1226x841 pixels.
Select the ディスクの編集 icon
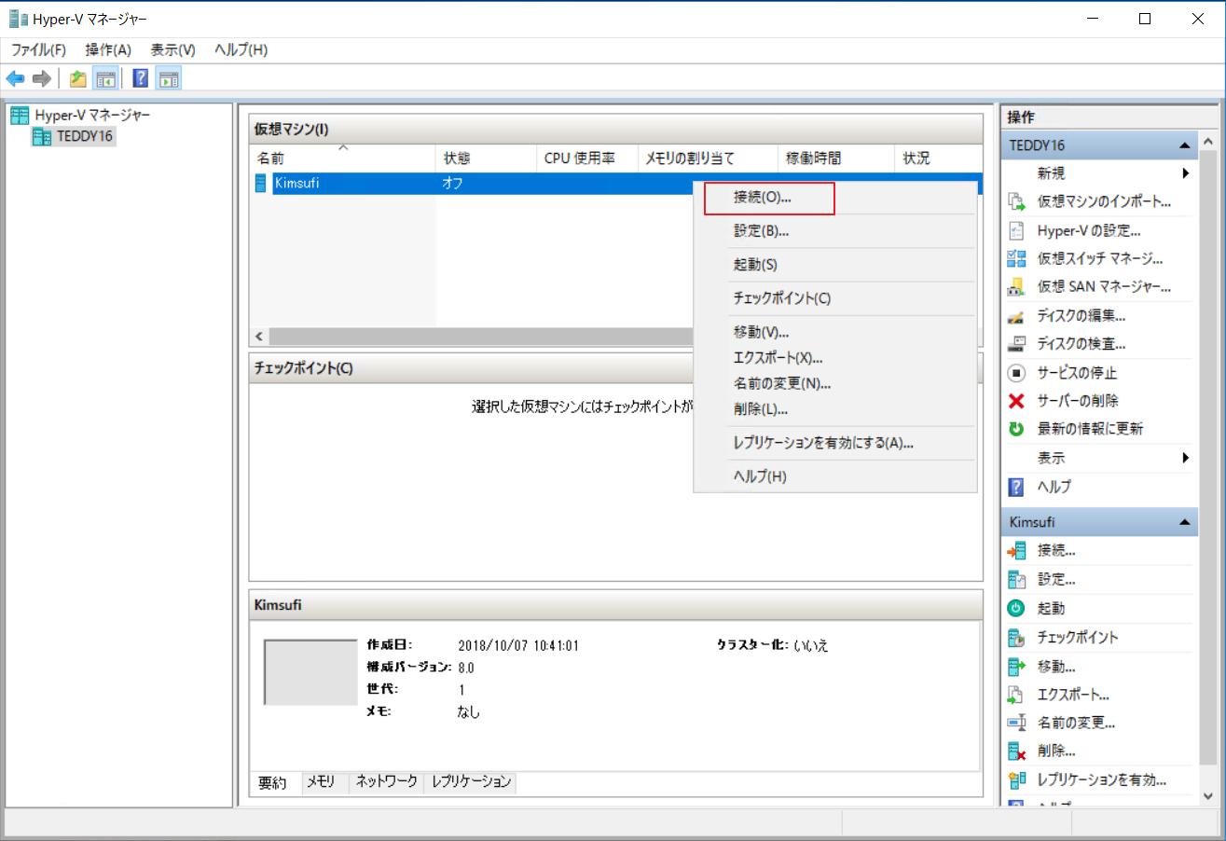point(1016,315)
